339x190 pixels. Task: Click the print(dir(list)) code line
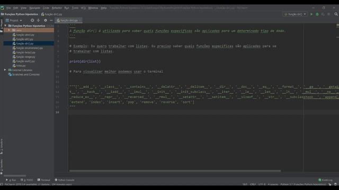(85, 61)
